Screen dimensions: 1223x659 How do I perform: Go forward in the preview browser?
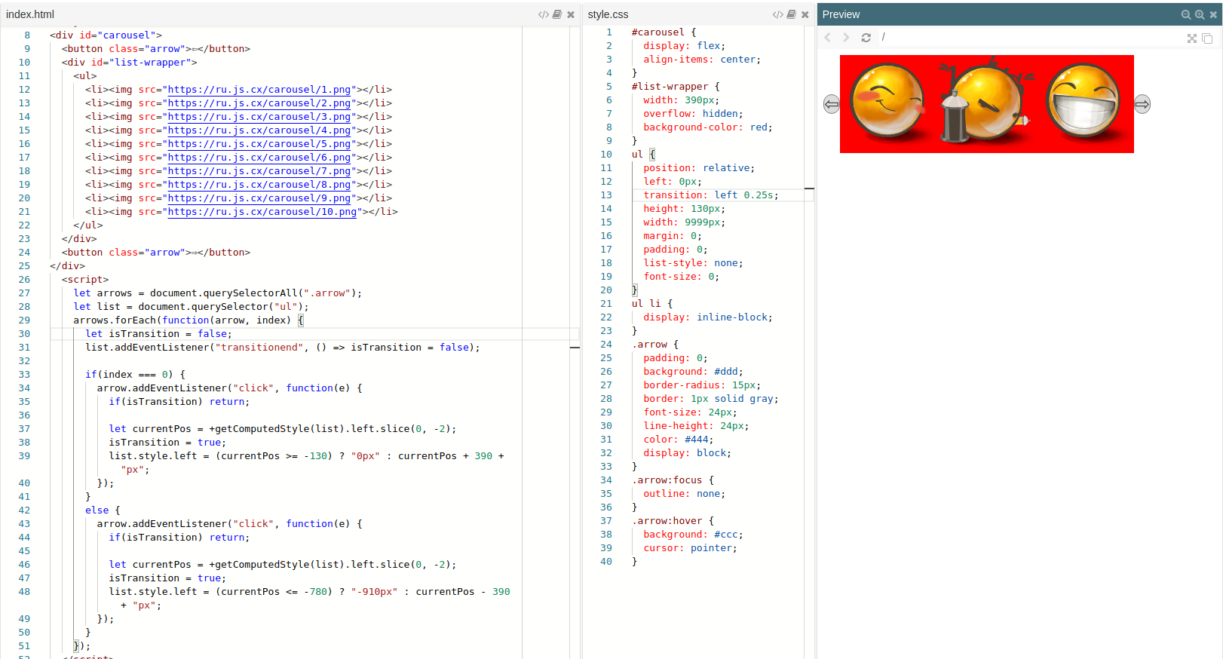[x=846, y=38]
